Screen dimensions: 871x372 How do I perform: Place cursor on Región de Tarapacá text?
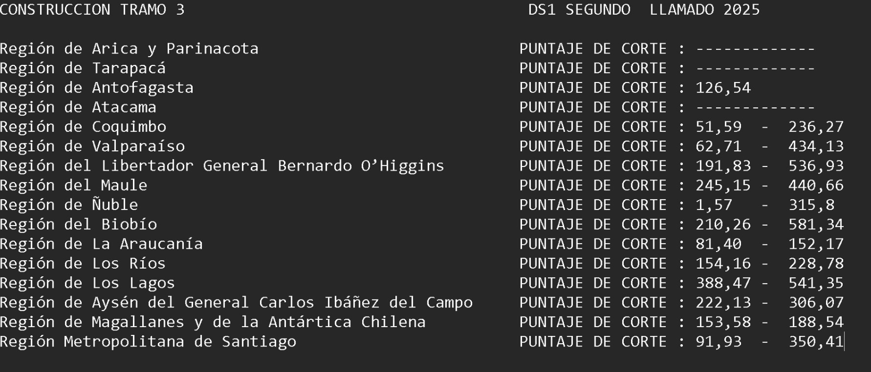tap(83, 68)
